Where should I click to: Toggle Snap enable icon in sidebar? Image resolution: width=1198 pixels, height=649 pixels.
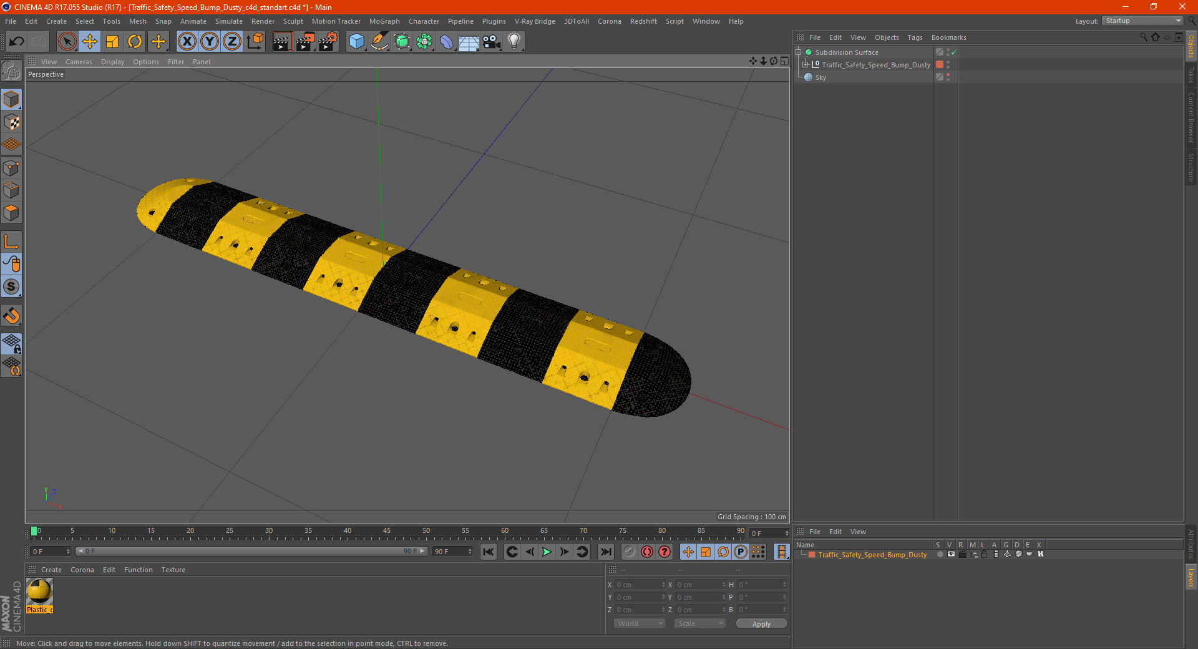click(11, 286)
